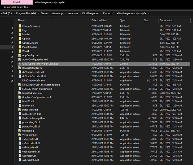The image size is (193, 165).
Task: Click the Movies folder icon
Action: 20,34
